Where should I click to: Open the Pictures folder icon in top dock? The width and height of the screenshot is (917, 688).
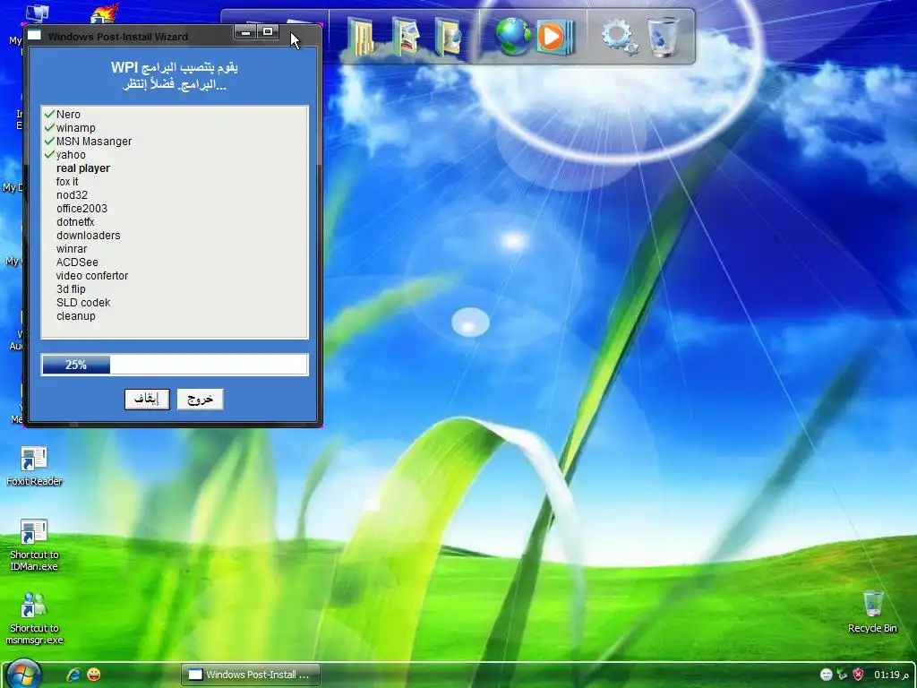pos(407,36)
